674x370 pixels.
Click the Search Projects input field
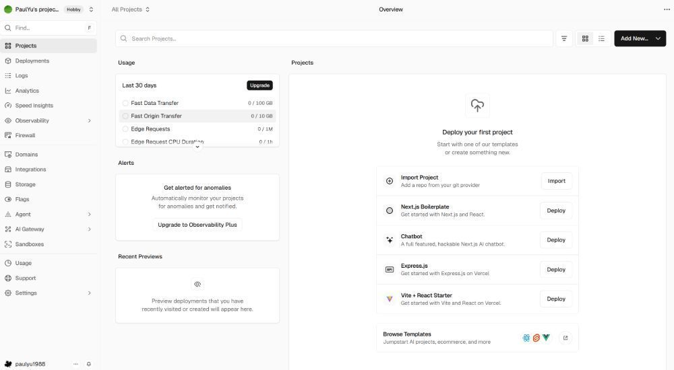point(334,38)
